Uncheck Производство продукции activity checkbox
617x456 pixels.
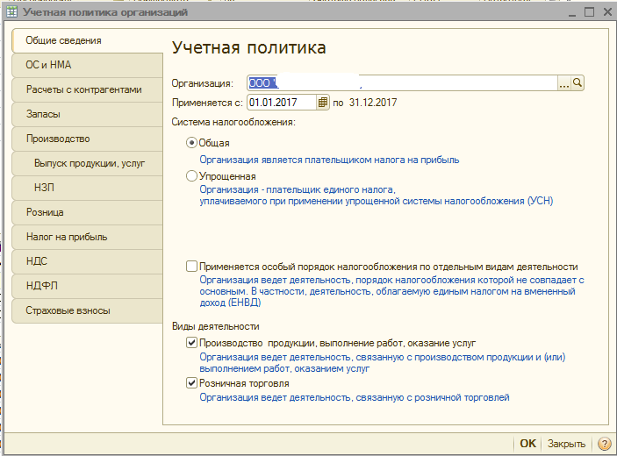[192, 343]
